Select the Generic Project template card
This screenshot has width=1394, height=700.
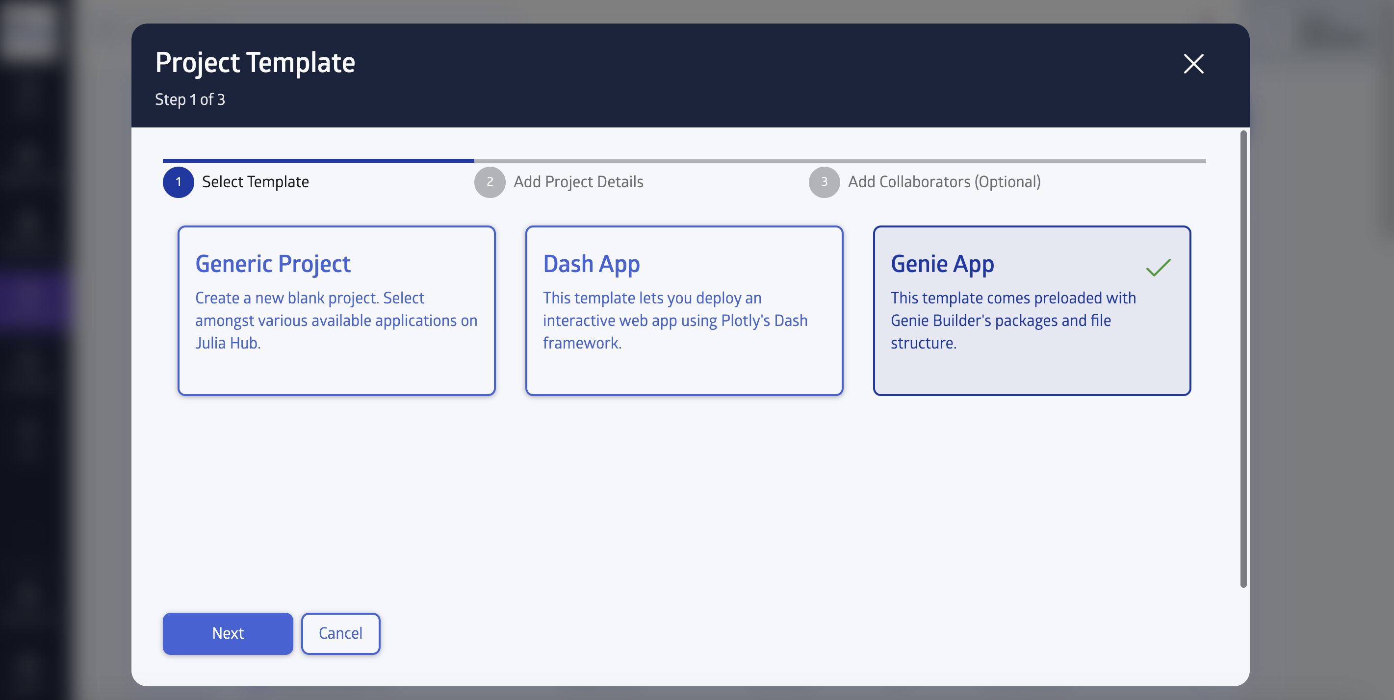[336, 310]
